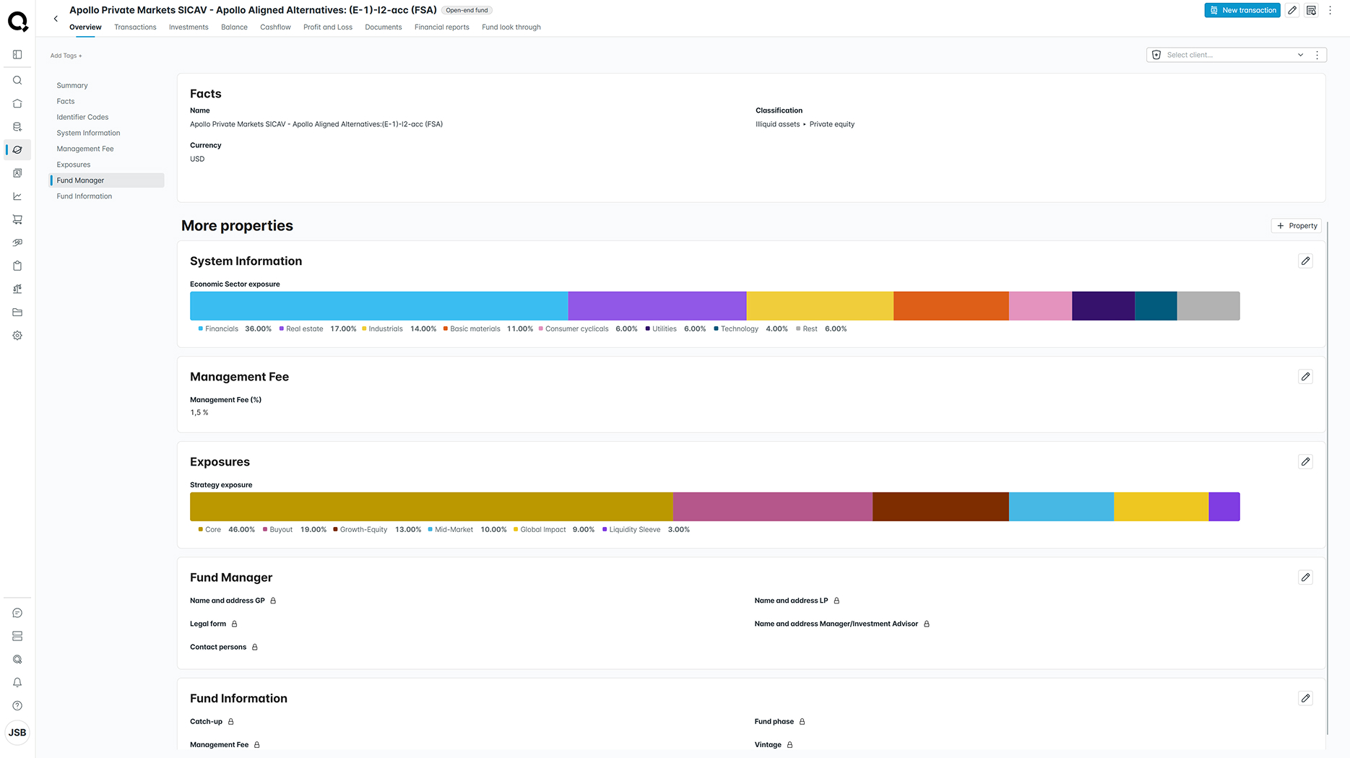Viewport: 1350px width, 758px height.
Task: Click the vertical scrollbar on the right edge
Action: [1328, 479]
